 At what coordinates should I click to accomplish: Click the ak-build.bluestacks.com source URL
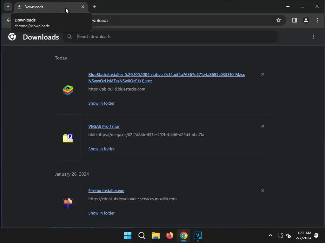tap(117, 89)
